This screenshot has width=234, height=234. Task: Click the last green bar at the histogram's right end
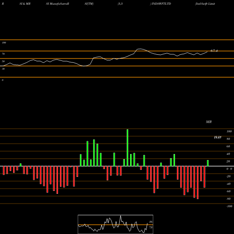click(x=208, y=163)
